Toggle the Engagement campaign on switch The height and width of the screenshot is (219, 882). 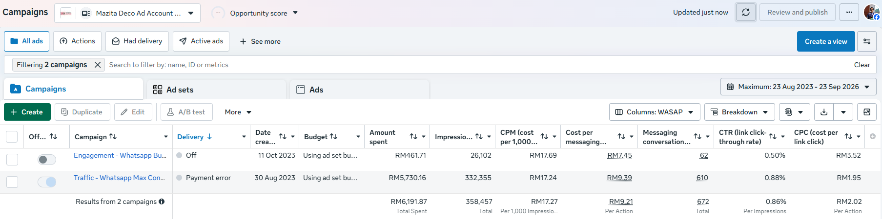tap(47, 160)
